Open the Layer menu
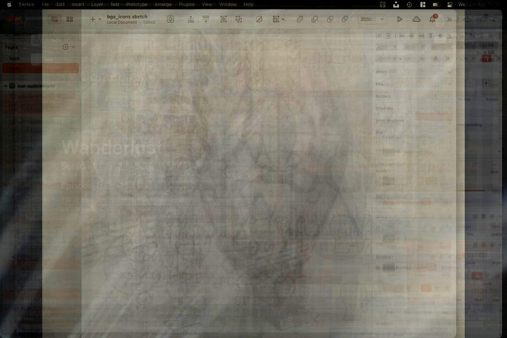 (x=97, y=4)
